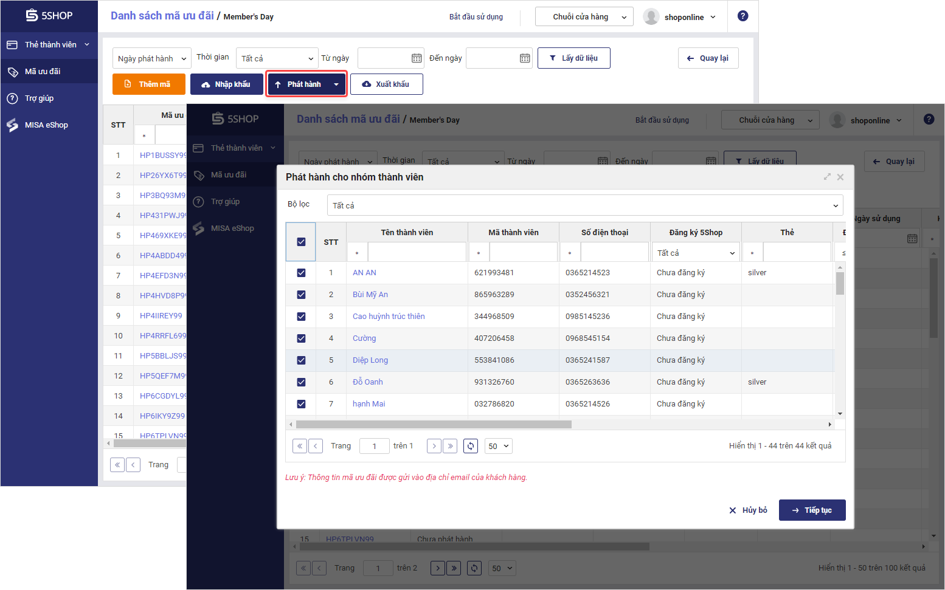945x590 pixels.
Task: Open the Bộ lọc filter dropdown
Action: click(584, 205)
